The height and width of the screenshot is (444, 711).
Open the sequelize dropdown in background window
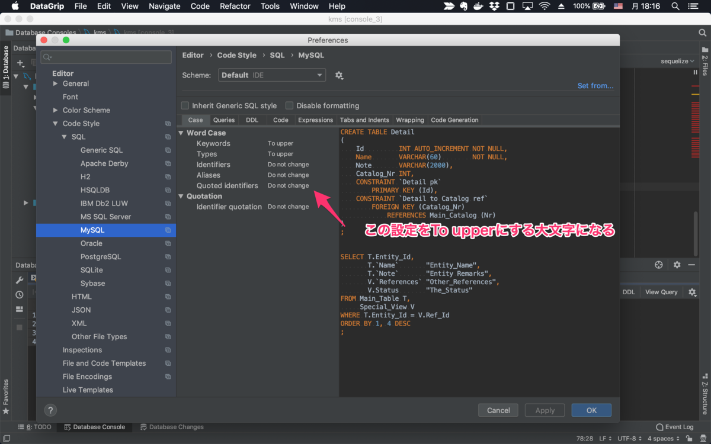(x=678, y=61)
